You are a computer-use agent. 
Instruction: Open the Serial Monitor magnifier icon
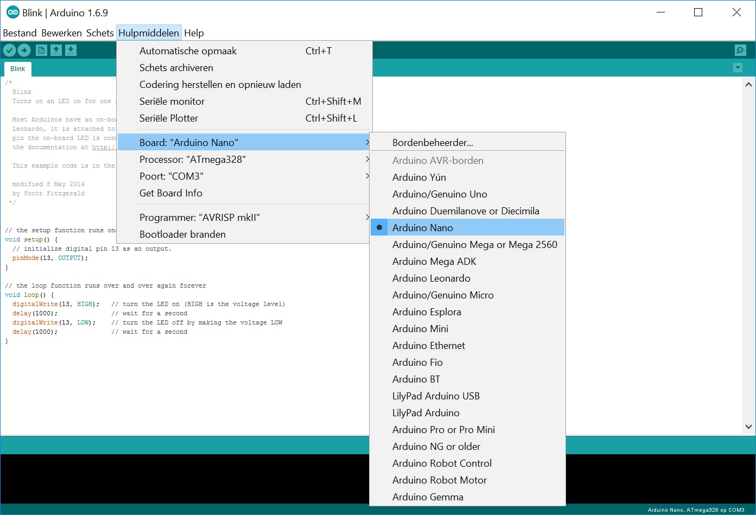pos(740,50)
